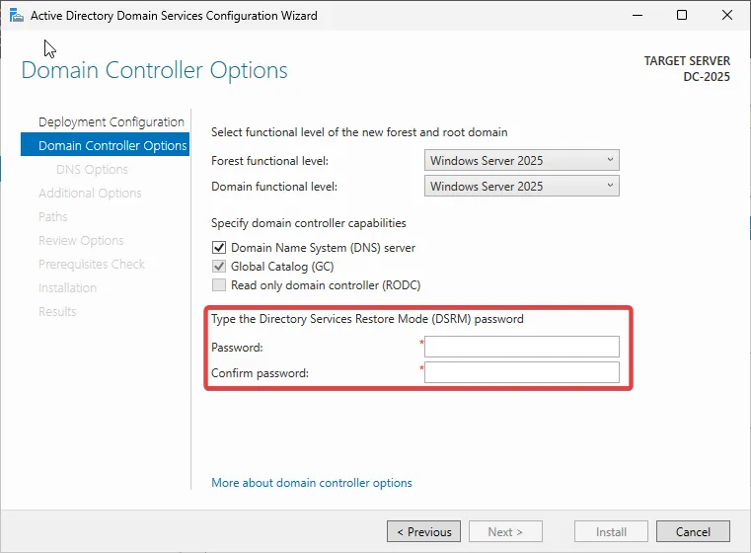
Task: Click 'Specify domain controller capabilities' text
Action: tap(309, 223)
